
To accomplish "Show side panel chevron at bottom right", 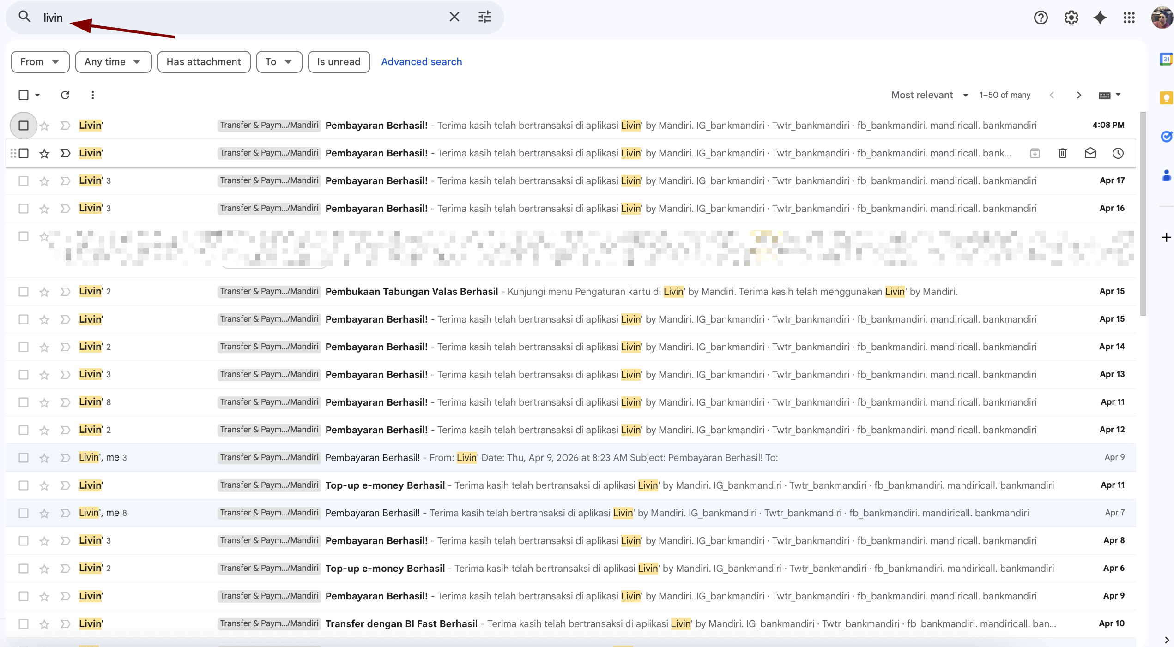I will 1167,640.
